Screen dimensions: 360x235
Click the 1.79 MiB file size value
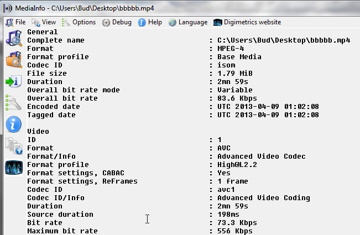tap(235, 74)
